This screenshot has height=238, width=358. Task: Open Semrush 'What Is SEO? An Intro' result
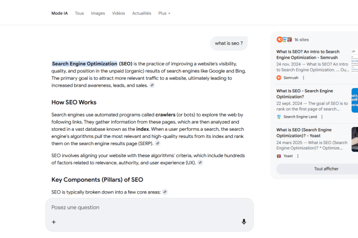(x=308, y=54)
